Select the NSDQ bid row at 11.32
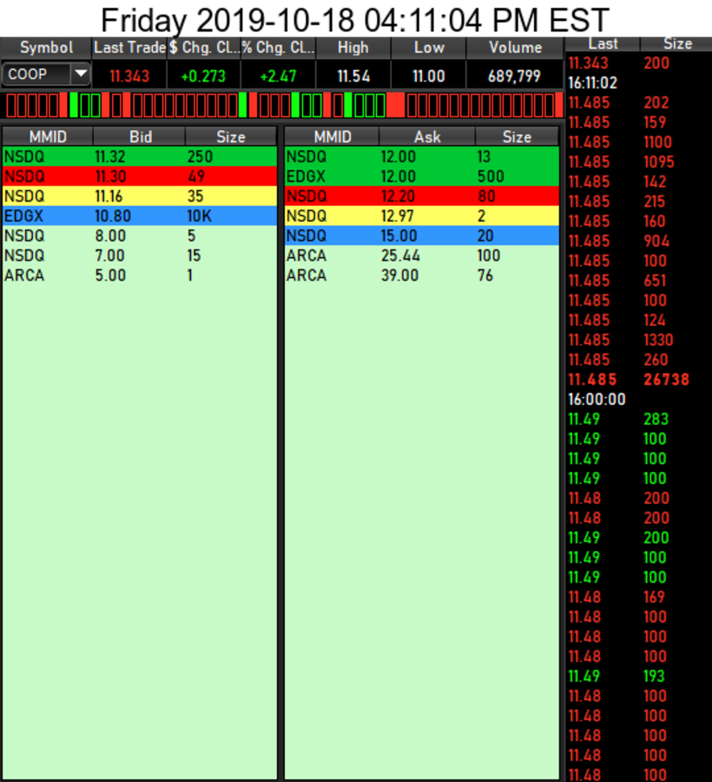This screenshot has width=712, height=782. click(x=140, y=156)
